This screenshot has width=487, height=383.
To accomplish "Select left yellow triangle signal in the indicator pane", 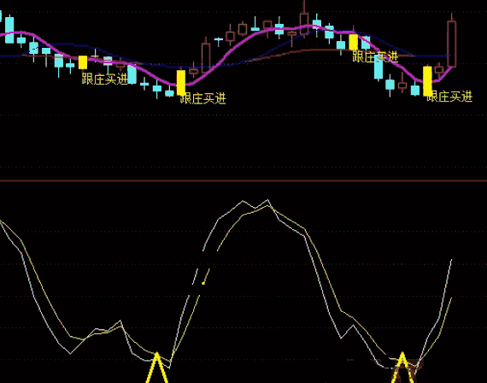I will click(x=157, y=368).
